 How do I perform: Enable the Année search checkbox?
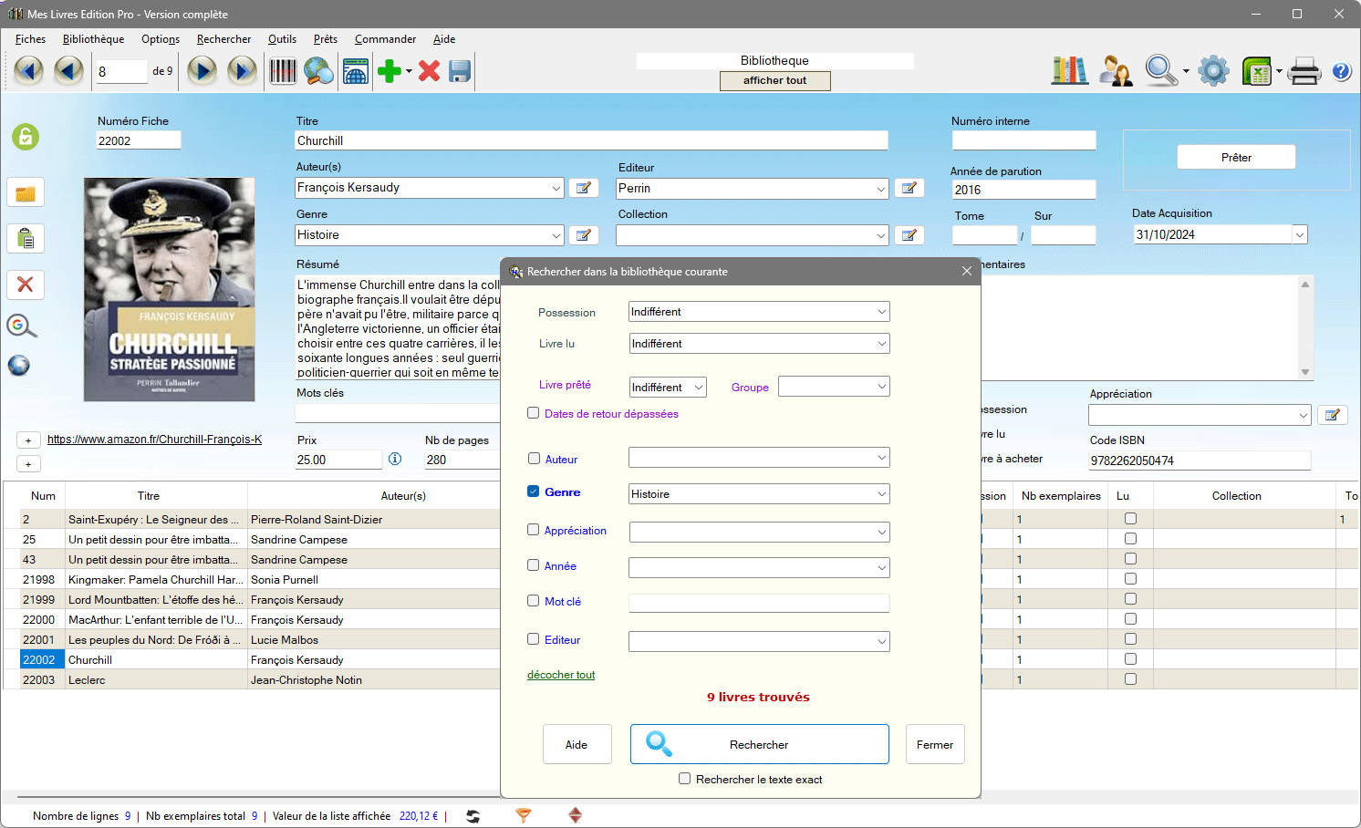(534, 565)
